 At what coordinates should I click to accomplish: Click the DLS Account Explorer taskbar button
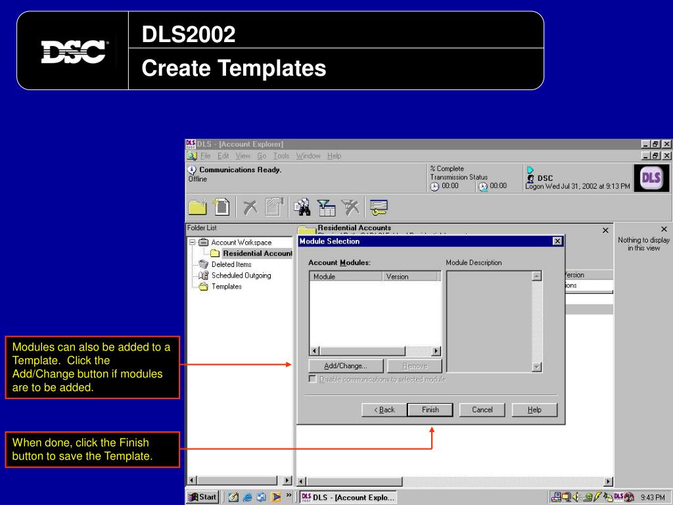tap(348, 497)
